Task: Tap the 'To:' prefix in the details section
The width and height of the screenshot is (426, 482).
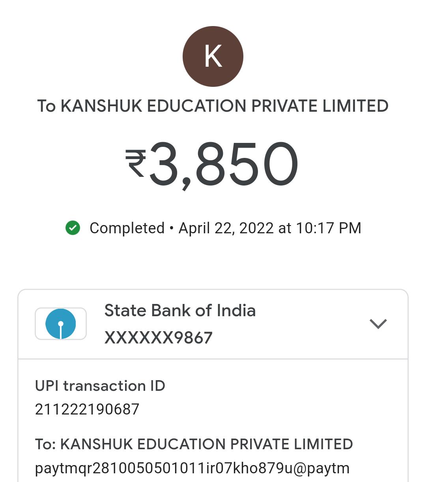Action: point(46,444)
